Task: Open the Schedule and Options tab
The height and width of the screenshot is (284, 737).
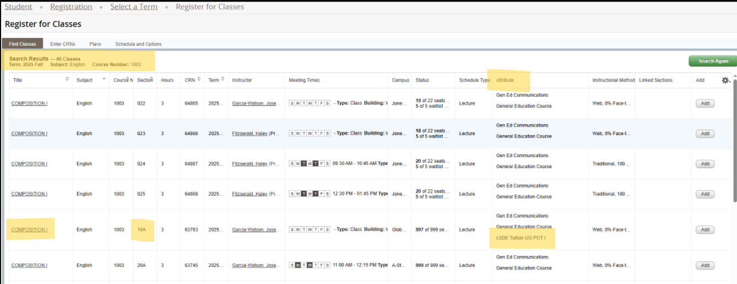Action: (x=138, y=44)
